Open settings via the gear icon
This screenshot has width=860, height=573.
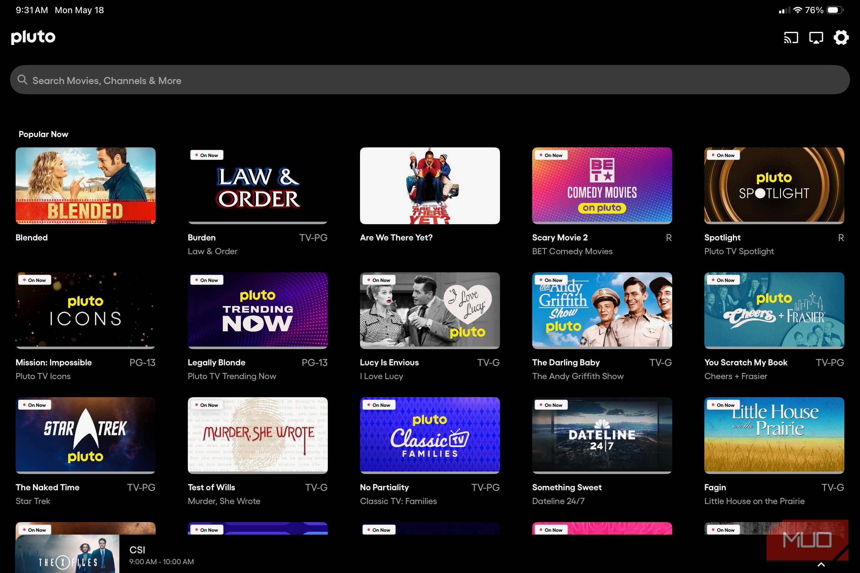841,38
